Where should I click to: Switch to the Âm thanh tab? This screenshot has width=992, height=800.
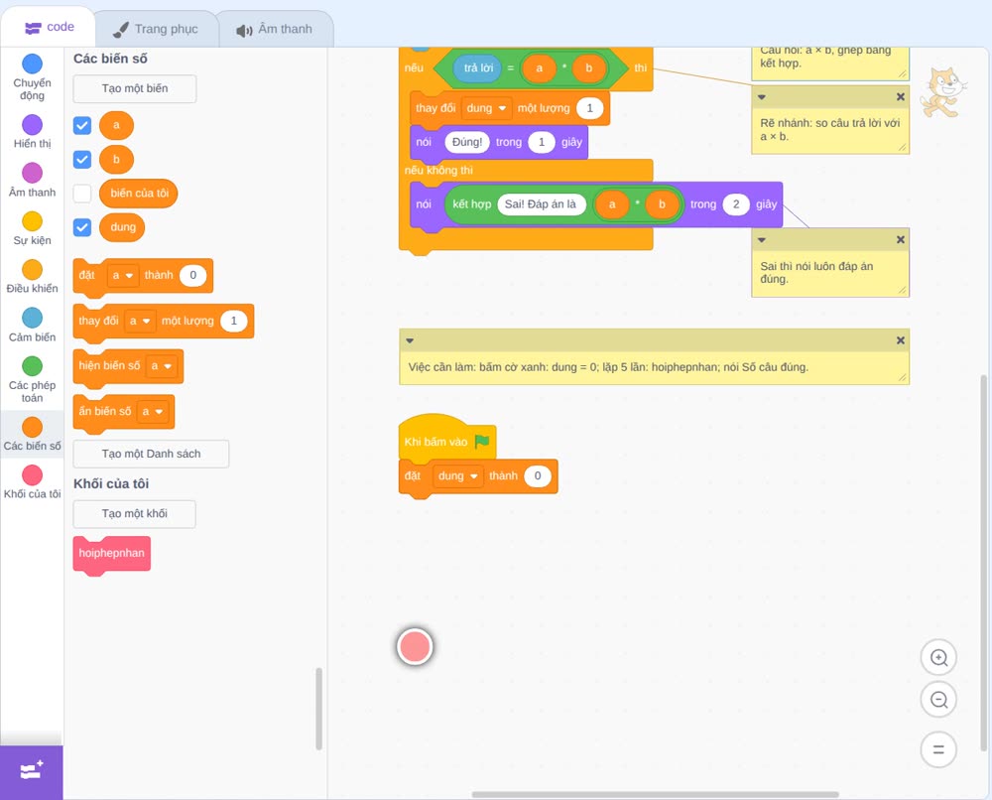275,29
